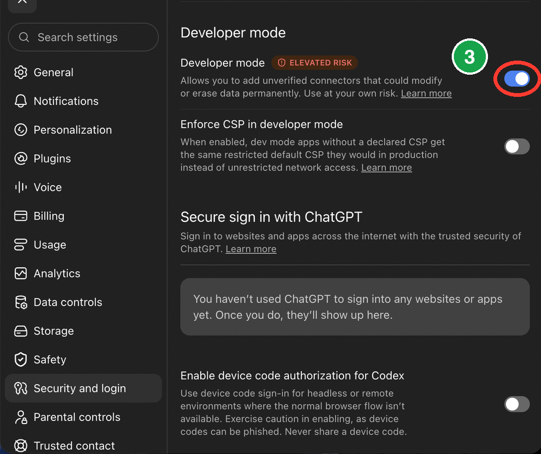Open the Safety settings section
This screenshot has width=541, height=454.
coord(83,359)
